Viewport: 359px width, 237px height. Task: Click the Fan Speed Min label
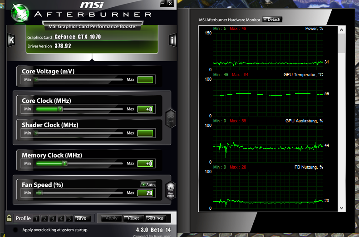click(x=28, y=193)
